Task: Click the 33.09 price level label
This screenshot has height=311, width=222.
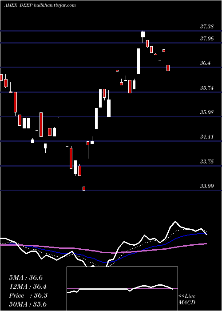Action: click(207, 186)
